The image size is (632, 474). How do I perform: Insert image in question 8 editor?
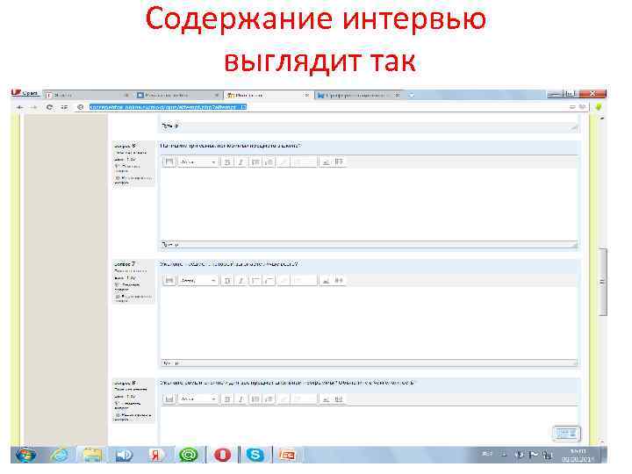point(326,399)
